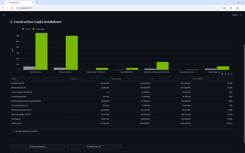
Task: Click the $4,650 Future $/kW cell
Action: pyautogui.click(x=212, y=83)
